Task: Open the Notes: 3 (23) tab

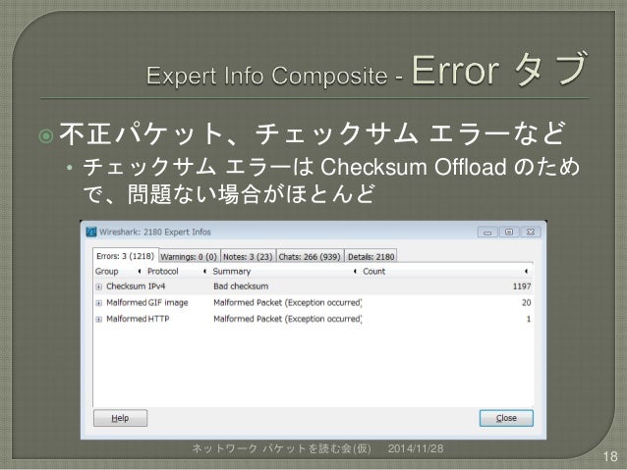Action: [x=248, y=257]
